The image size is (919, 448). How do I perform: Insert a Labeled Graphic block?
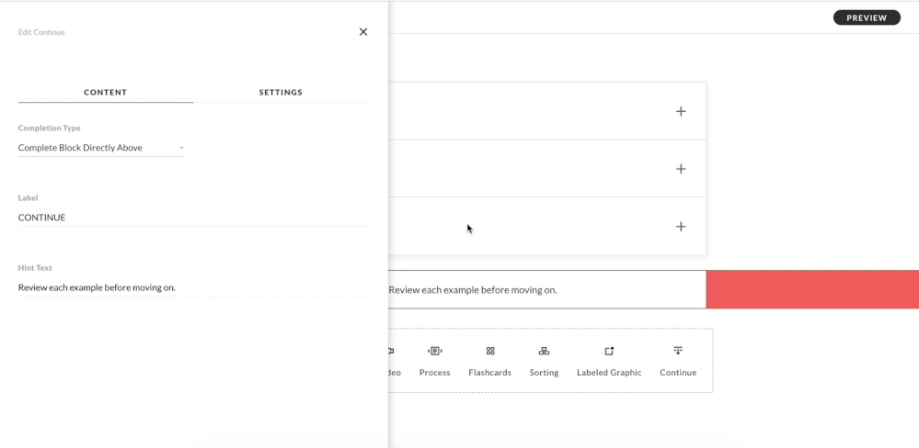coord(609,361)
